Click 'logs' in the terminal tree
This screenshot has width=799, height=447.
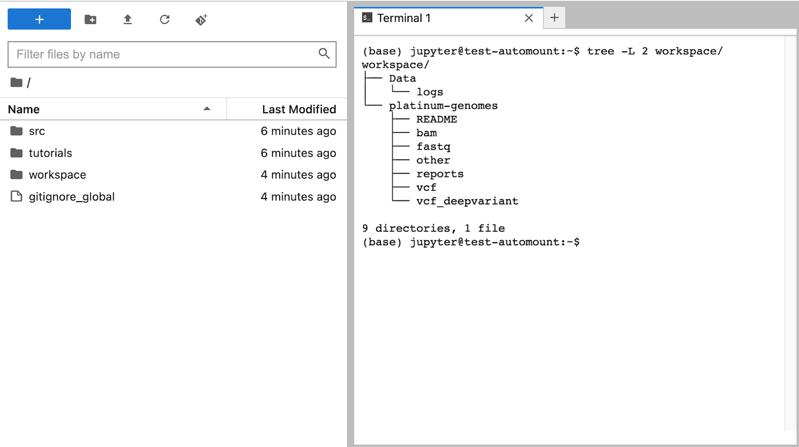pyautogui.click(x=430, y=92)
